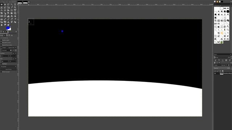Screen dimensions: 232x130
Task: Select the Ellipse Select tool
Action: (5, 4)
